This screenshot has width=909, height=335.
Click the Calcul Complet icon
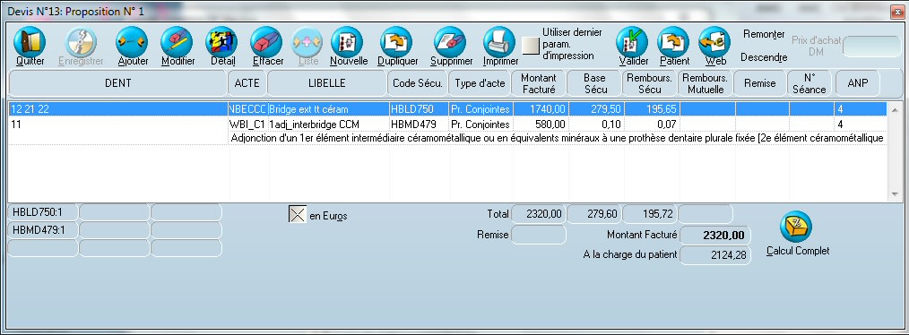click(x=796, y=227)
